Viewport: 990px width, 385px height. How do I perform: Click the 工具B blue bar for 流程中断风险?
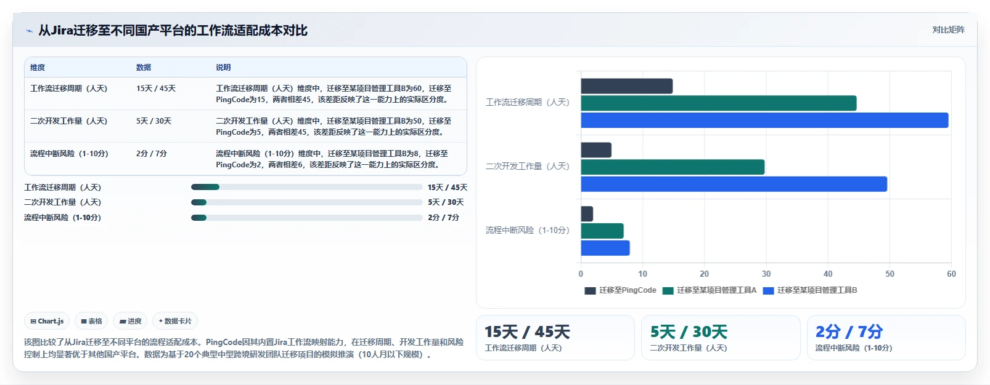(605, 248)
